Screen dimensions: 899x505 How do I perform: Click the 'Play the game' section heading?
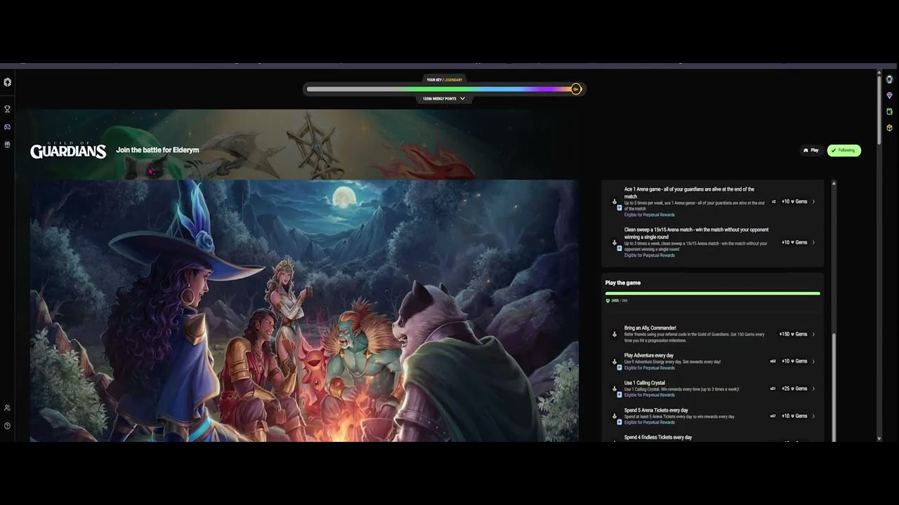(x=623, y=283)
